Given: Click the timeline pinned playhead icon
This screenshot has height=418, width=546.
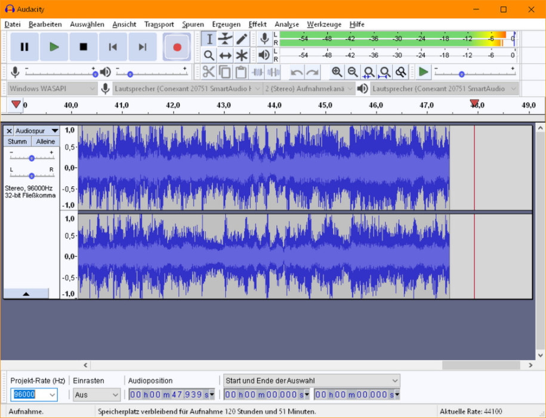Looking at the screenshot, I should 16,104.
